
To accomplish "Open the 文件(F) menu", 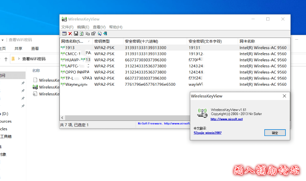I will (x=67, y=27).
